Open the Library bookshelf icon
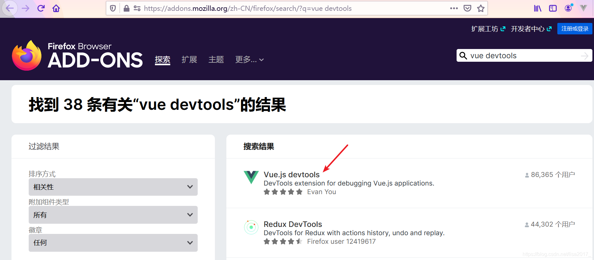This screenshot has height=260, width=594. (x=538, y=8)
